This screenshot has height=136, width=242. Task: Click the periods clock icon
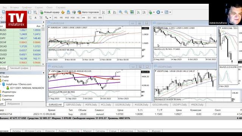tap(158, 12)
